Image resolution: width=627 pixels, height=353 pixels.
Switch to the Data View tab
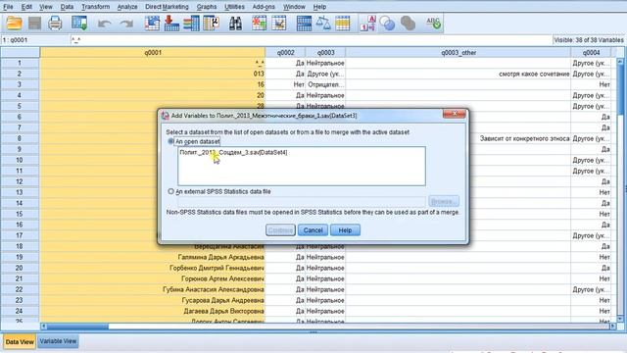[20, 342]
